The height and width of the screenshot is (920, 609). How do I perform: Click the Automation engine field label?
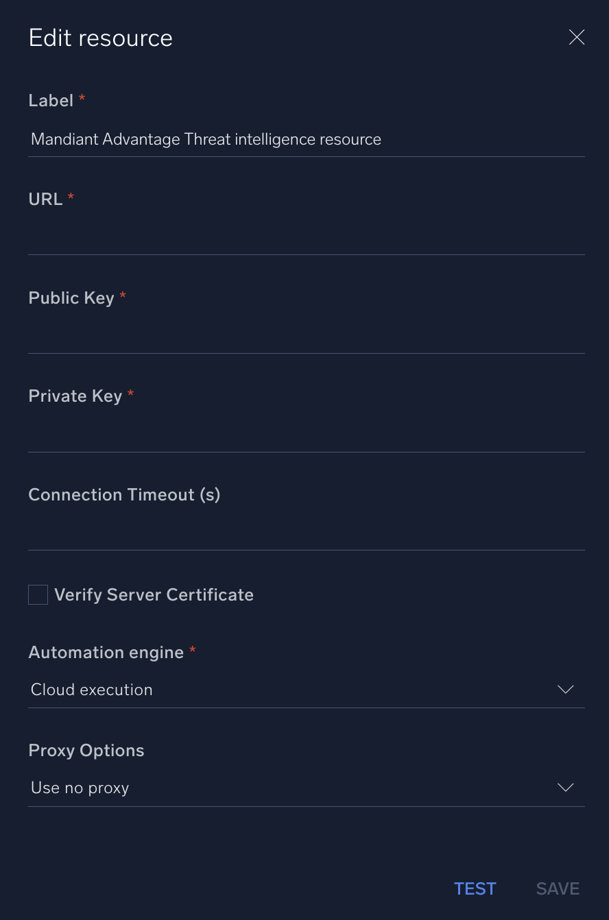coord(106,653)
